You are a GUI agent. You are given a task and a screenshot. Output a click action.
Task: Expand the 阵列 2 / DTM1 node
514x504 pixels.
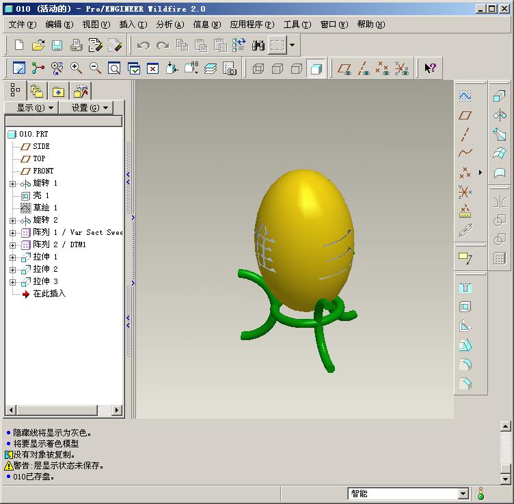[12, 245]
